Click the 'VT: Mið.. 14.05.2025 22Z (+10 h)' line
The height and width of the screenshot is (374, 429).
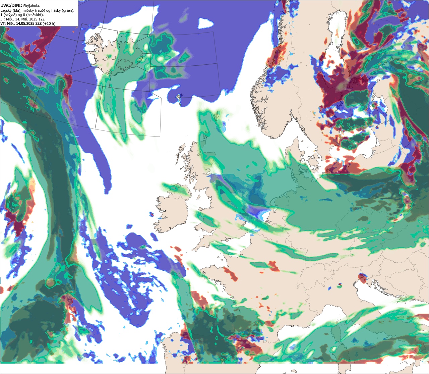(x=28, y=23)
